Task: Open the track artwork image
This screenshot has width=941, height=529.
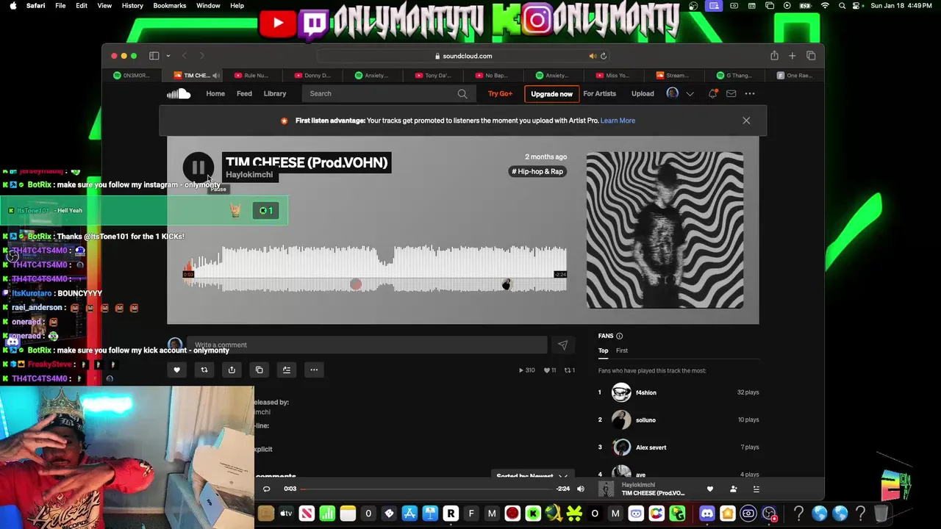Action: [665, 230]
